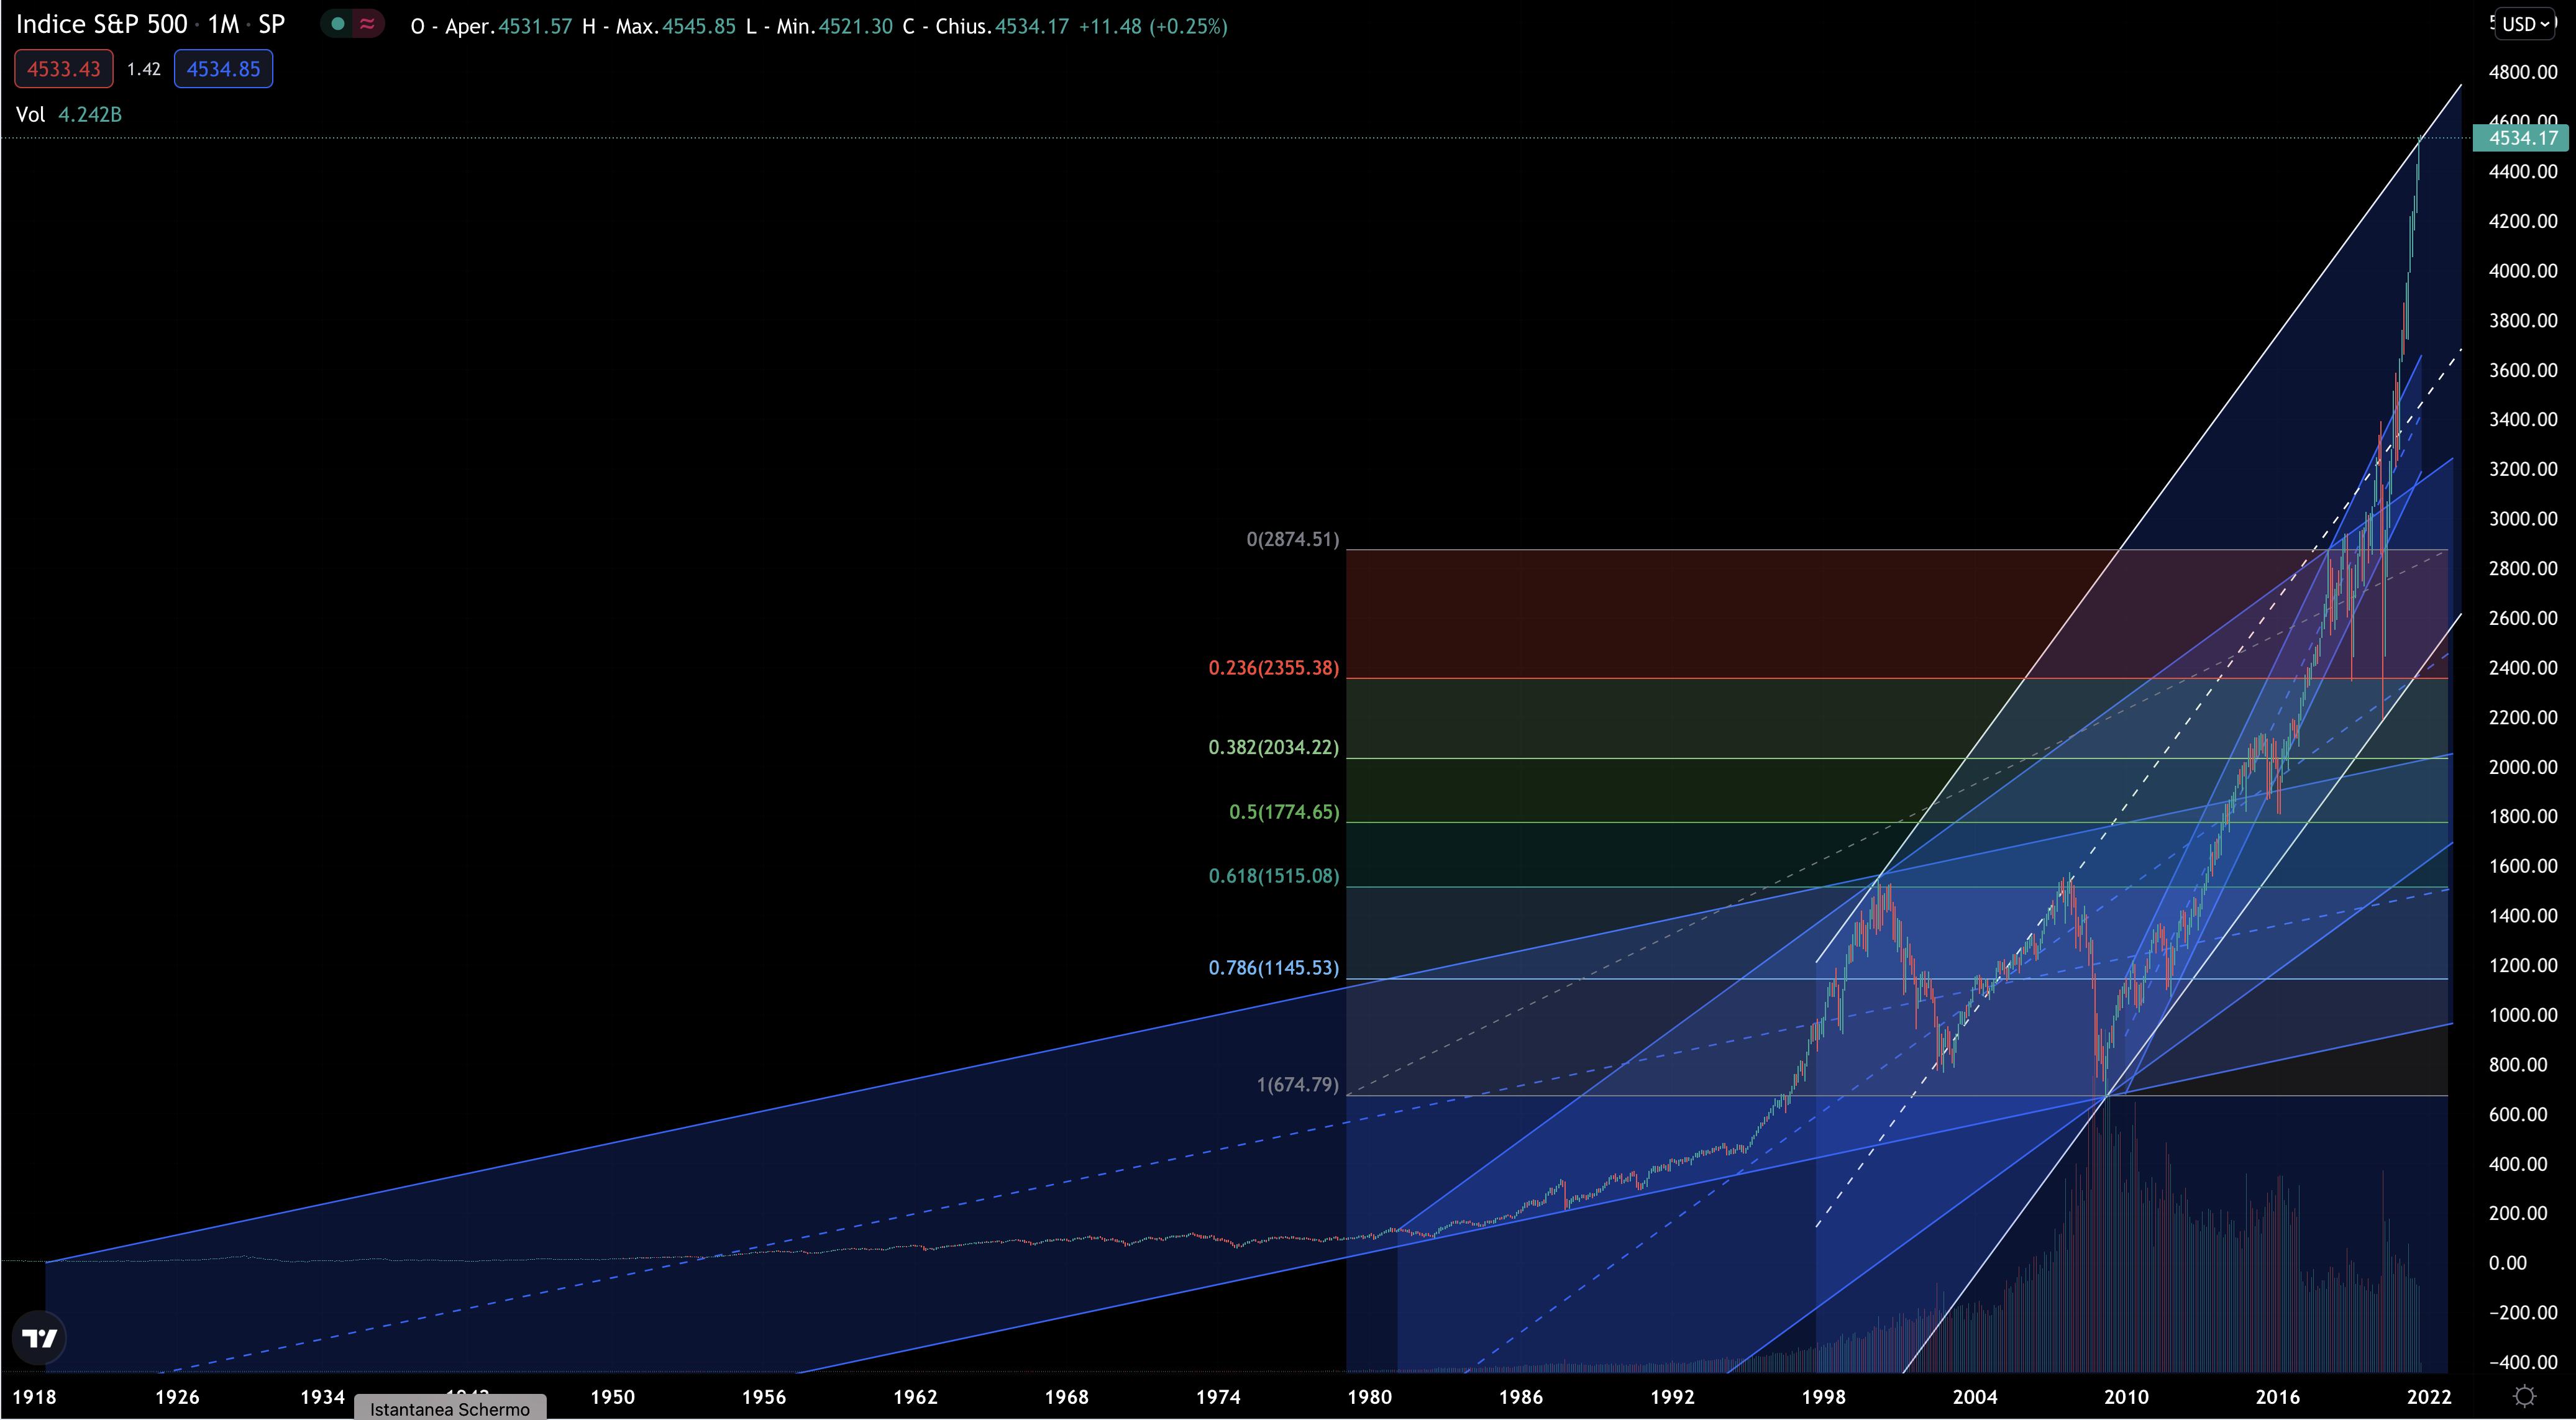Click the 2000.00 price axis label

coord(2522,767)
